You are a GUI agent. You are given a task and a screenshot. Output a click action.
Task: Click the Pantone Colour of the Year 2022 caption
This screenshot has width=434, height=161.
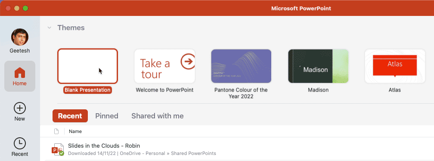point(241,93)
